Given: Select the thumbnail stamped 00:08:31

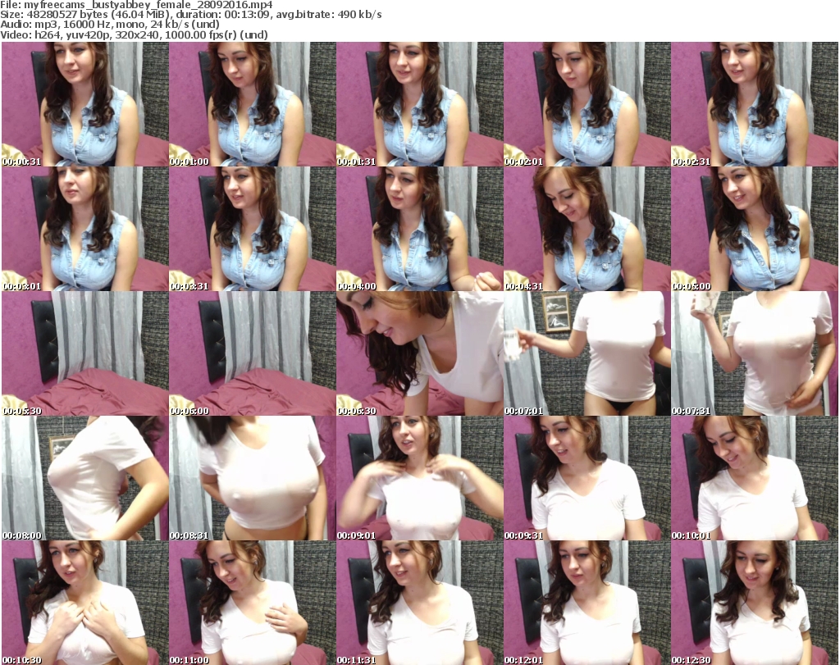Looking at the screenshot, I should [x=253, y=478].
